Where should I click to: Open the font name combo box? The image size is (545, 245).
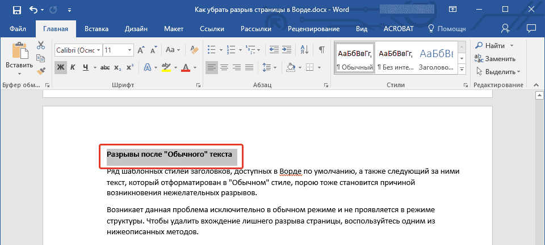pos(78,50)
